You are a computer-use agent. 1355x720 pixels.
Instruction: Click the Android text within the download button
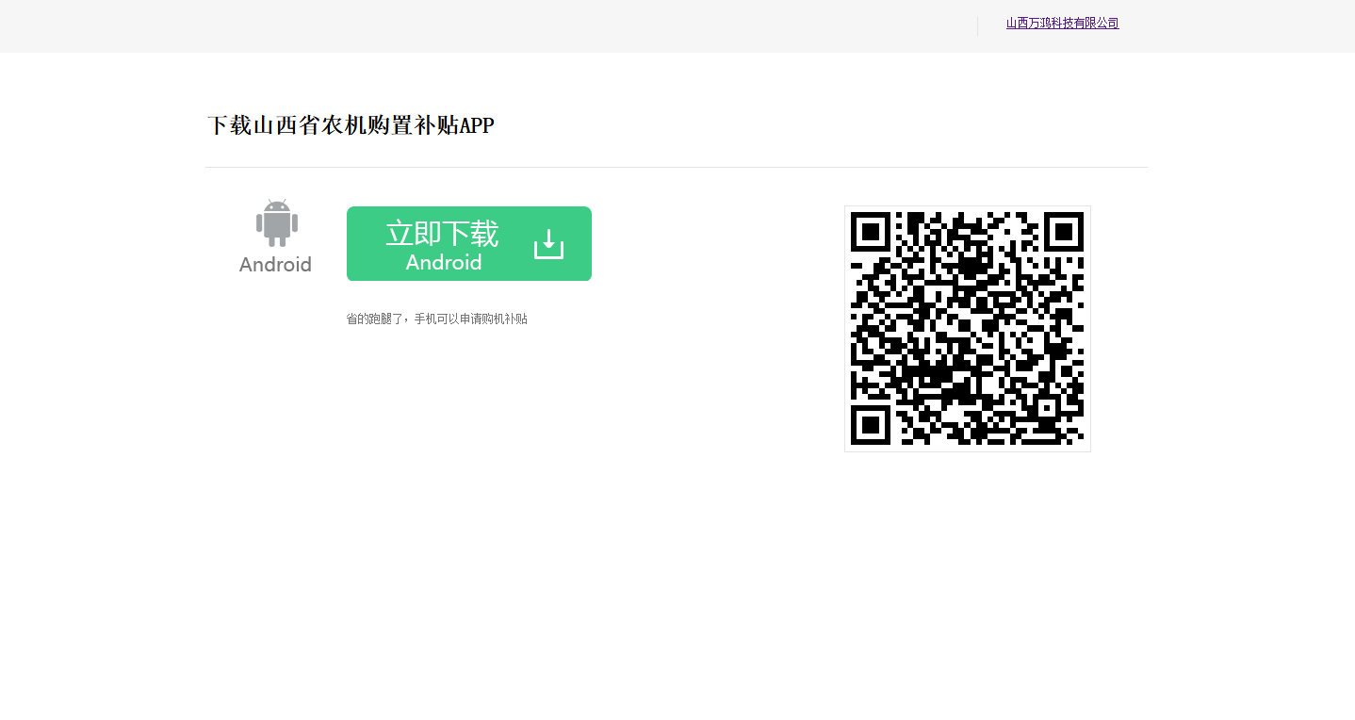coord(443,262)
